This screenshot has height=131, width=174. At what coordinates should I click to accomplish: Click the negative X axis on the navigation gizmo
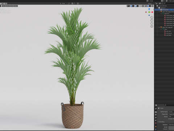[146, 12]
